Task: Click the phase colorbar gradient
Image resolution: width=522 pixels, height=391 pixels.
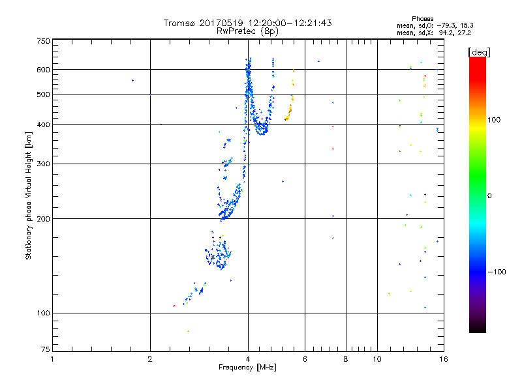Action: [478, 195]
